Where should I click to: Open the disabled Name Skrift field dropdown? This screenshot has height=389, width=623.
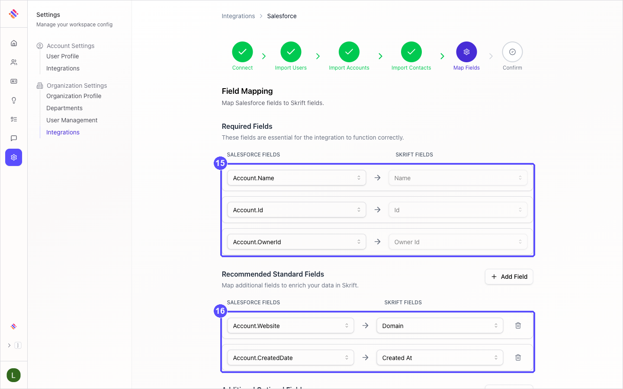tap(458, 178)
